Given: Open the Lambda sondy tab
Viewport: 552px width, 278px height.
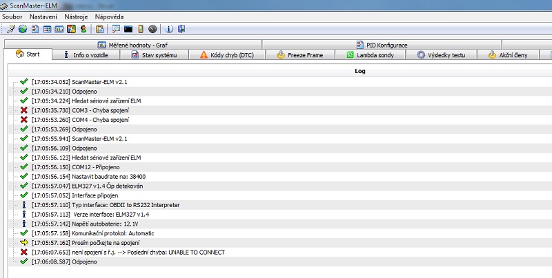Looking at the screenshot, I should 376,54.
